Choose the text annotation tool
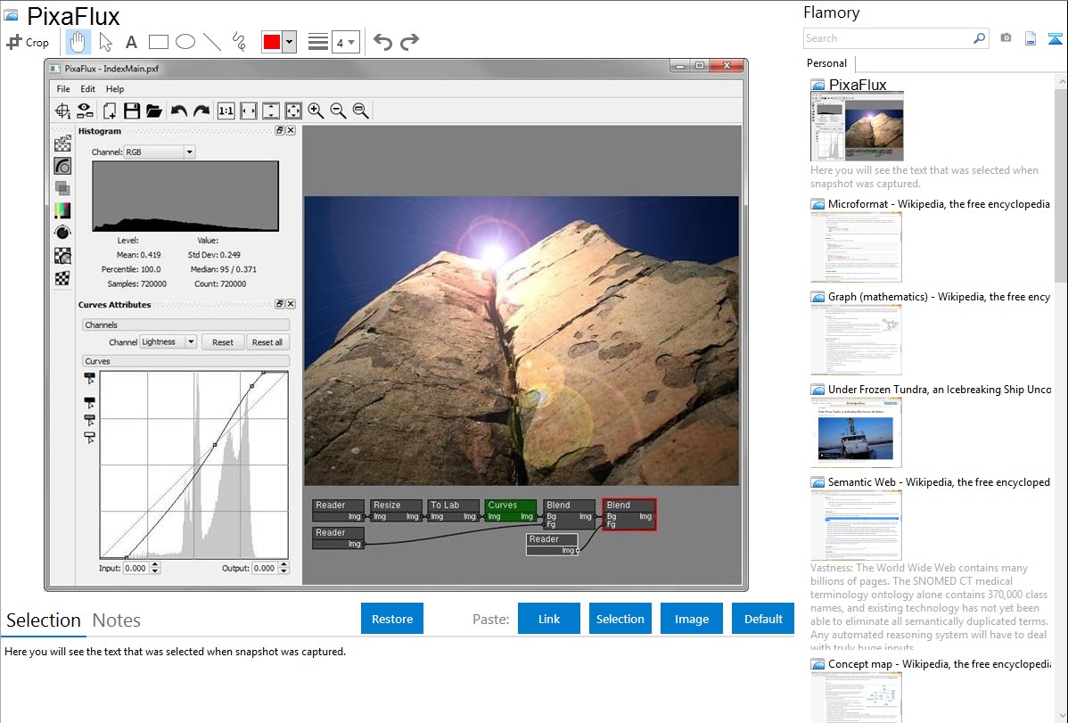The height and width of the screenshot is (723, 1068). click(x=131, y=42)
